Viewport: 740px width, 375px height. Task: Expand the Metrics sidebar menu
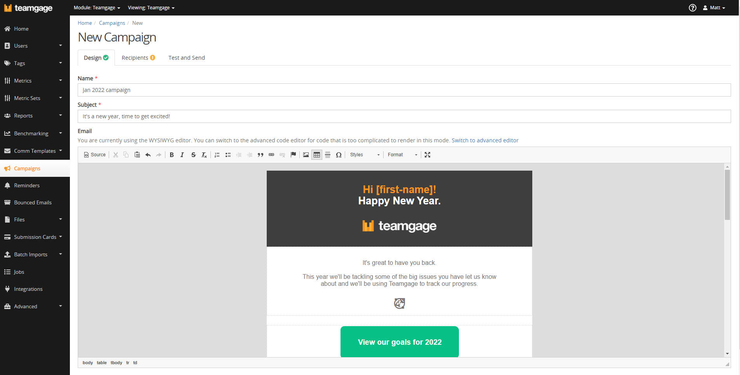coord(35,81)
